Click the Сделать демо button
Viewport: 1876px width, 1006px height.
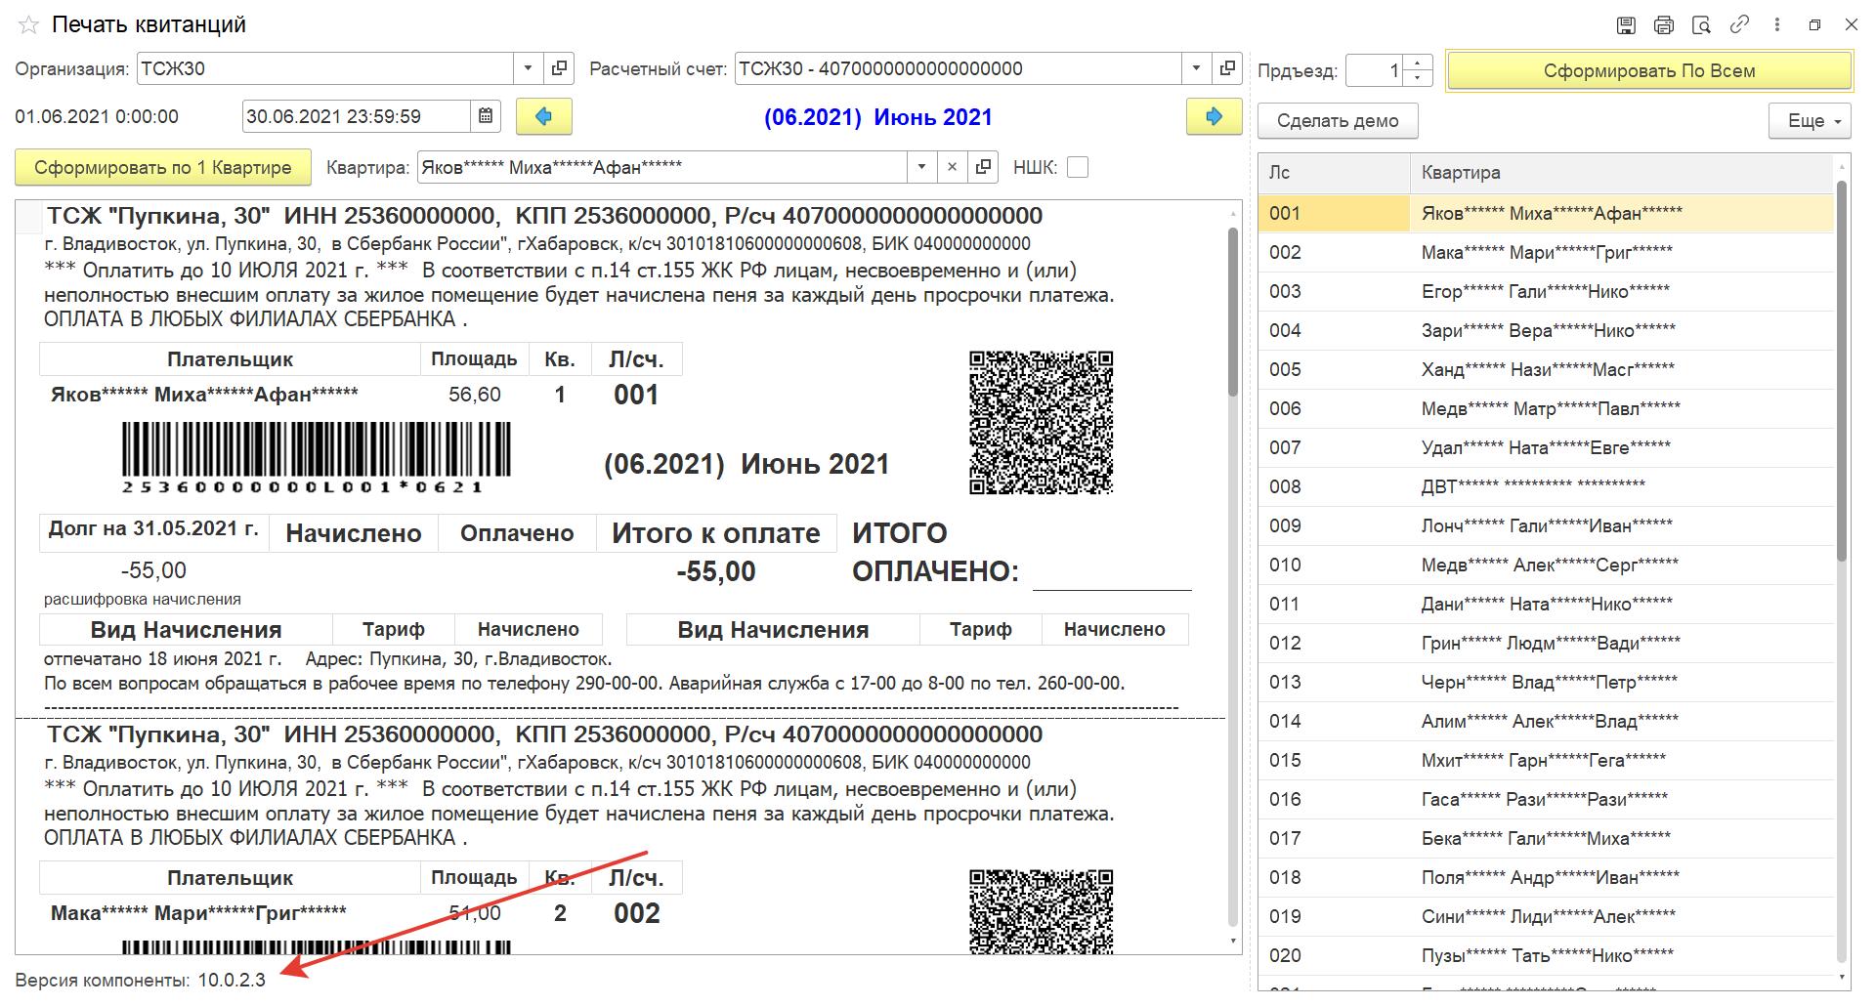(1338, 121)
